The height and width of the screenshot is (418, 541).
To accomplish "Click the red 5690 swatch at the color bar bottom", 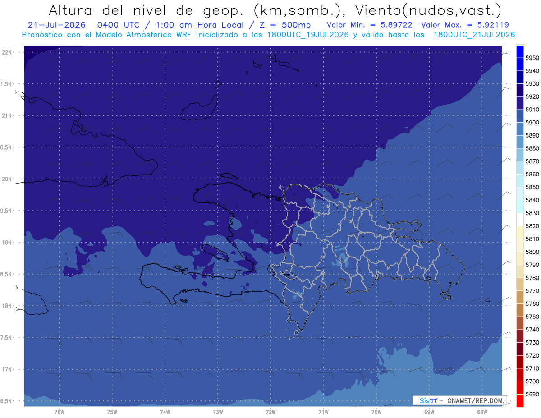I will [520, 400].
